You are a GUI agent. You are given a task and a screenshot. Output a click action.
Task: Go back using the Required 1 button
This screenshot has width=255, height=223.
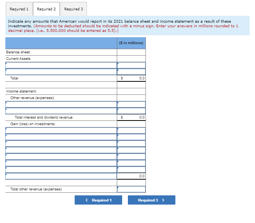pyautogui.click(x=98, y=200)
